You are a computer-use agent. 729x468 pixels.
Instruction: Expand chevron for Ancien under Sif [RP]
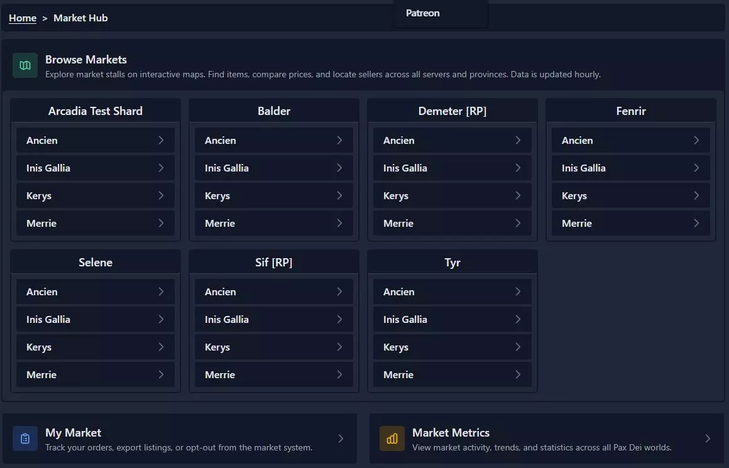click(339, 291)
